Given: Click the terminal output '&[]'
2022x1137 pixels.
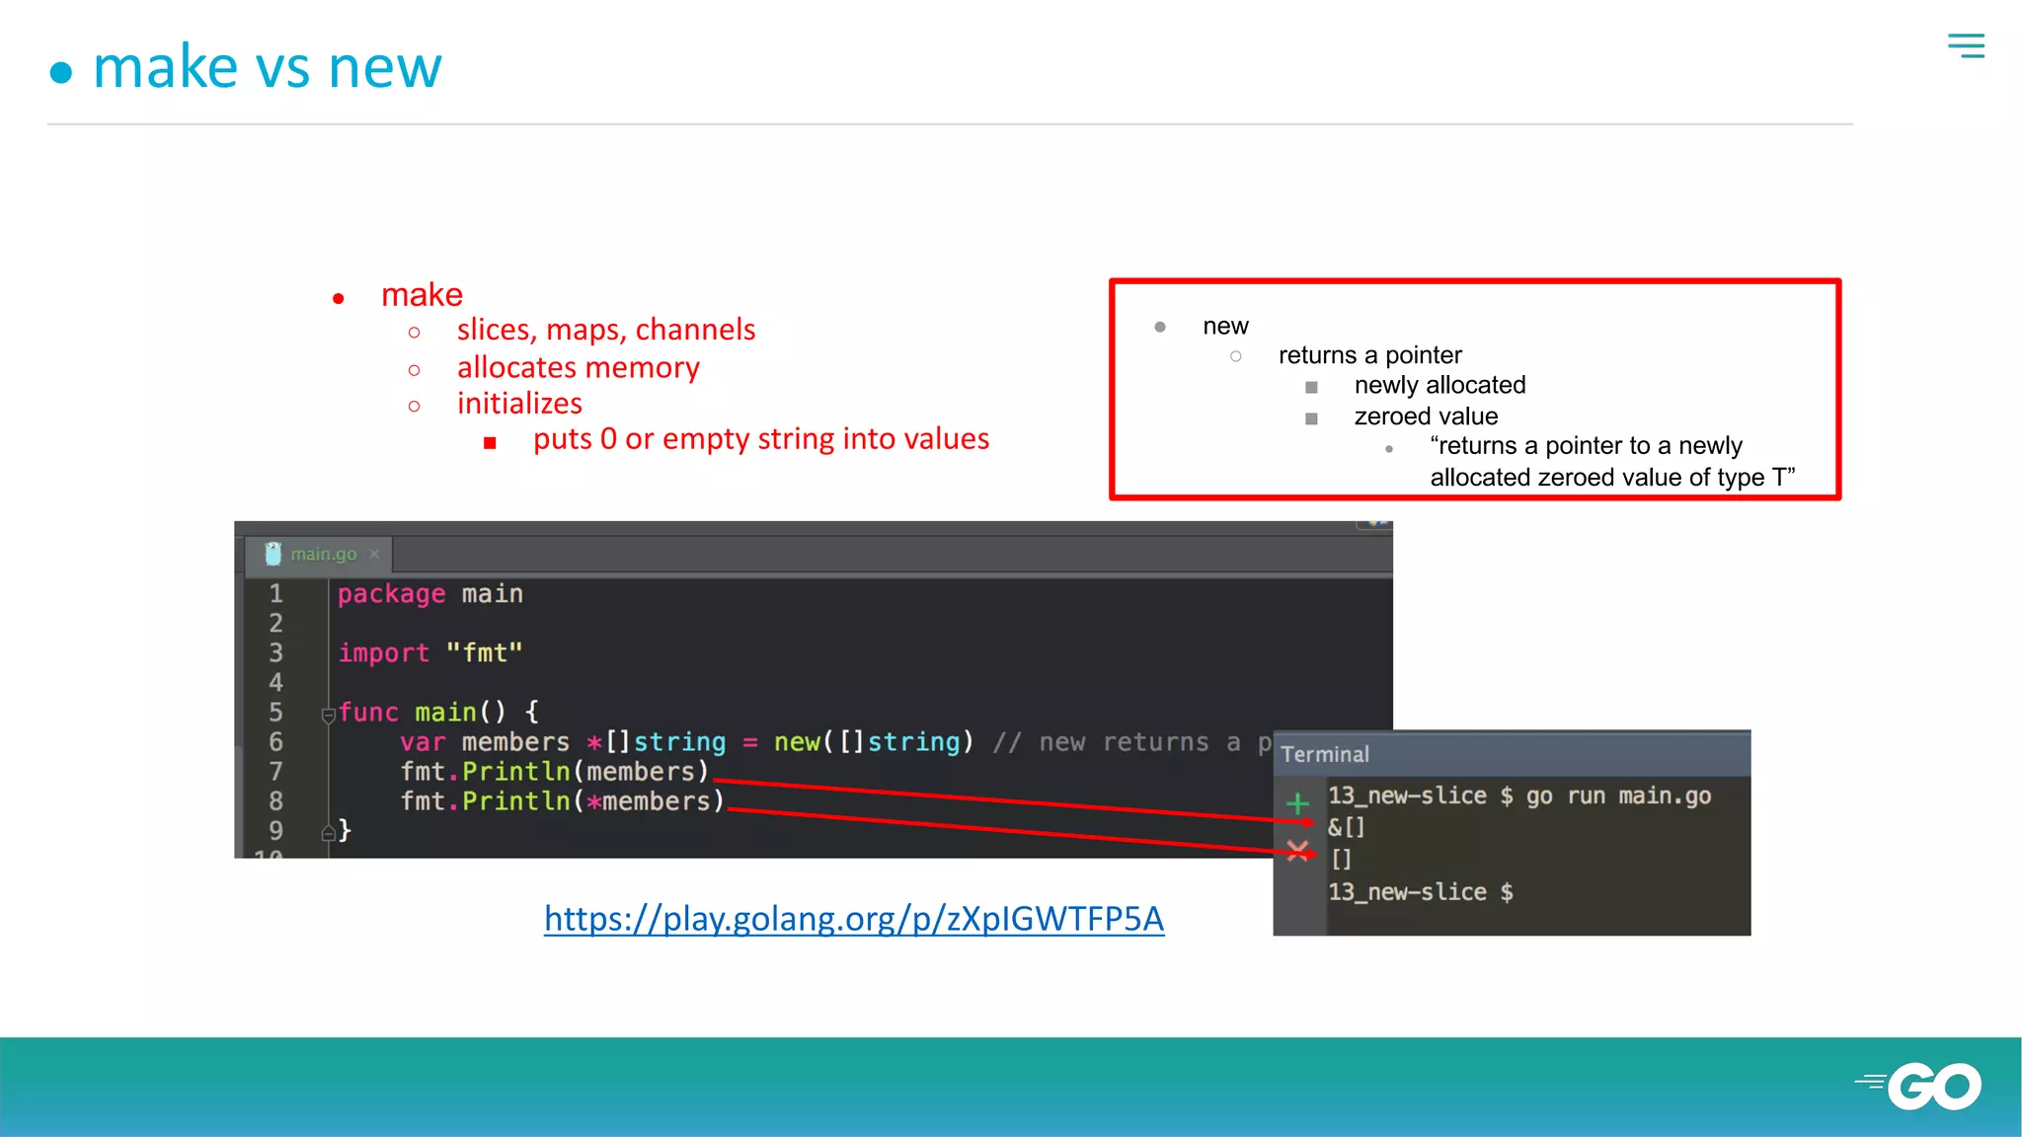Looking at the screenshot, I should coord(1346,827).
